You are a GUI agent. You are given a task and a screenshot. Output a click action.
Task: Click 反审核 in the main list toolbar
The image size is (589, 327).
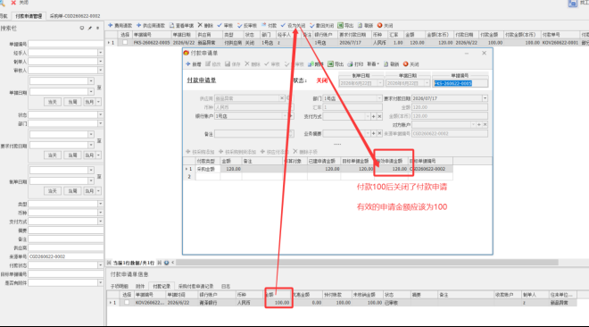pos(247,25)
